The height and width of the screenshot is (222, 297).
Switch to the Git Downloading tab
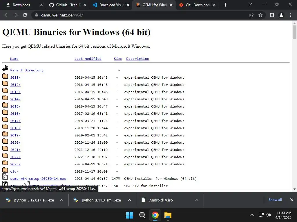[x=198, y=5]
